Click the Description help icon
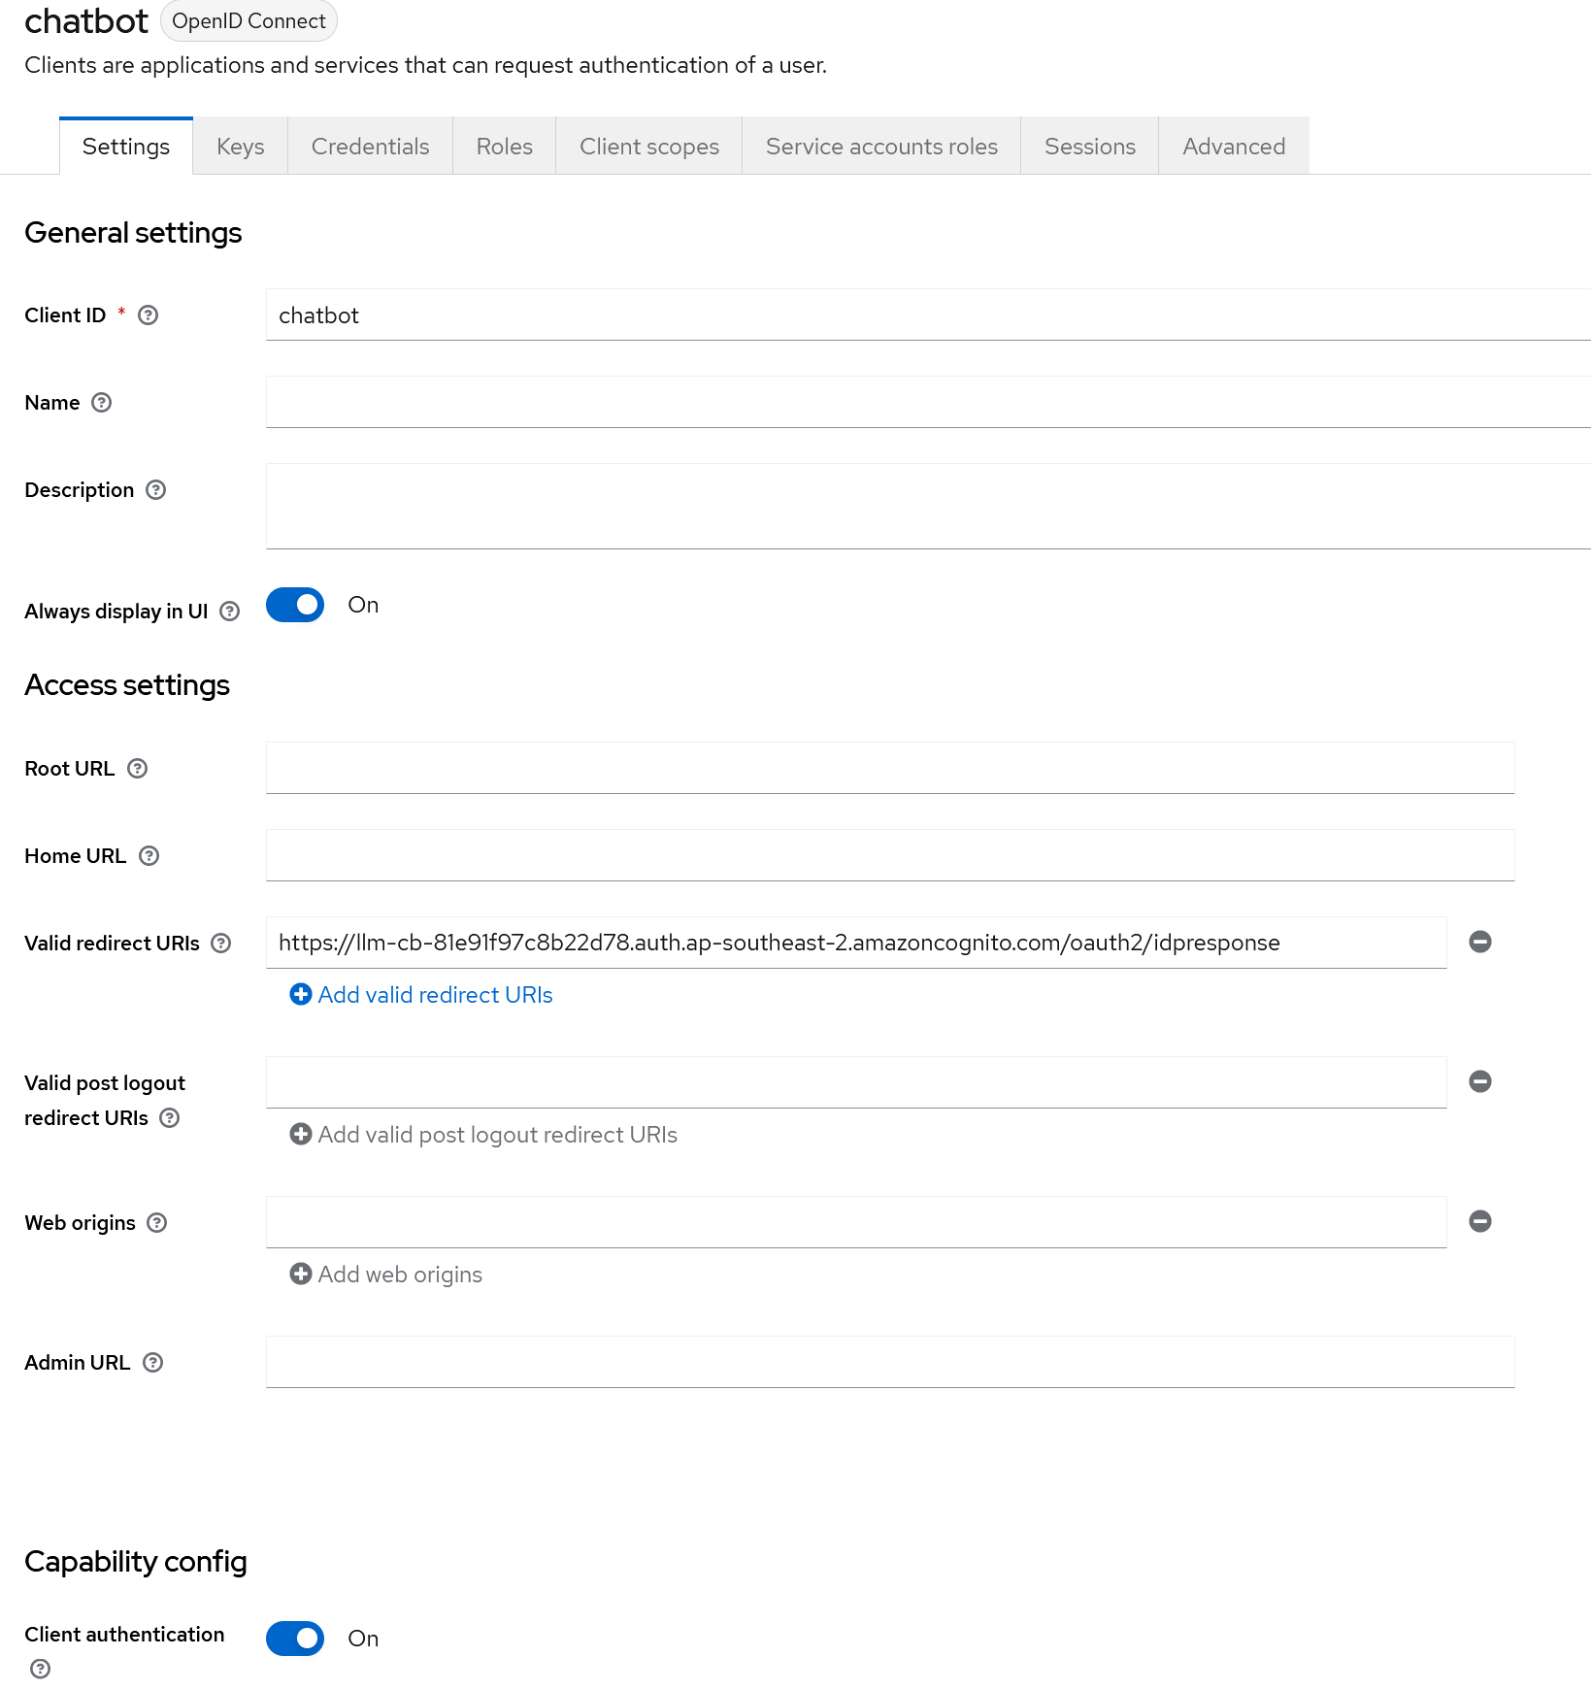 (x=156, y=490)
